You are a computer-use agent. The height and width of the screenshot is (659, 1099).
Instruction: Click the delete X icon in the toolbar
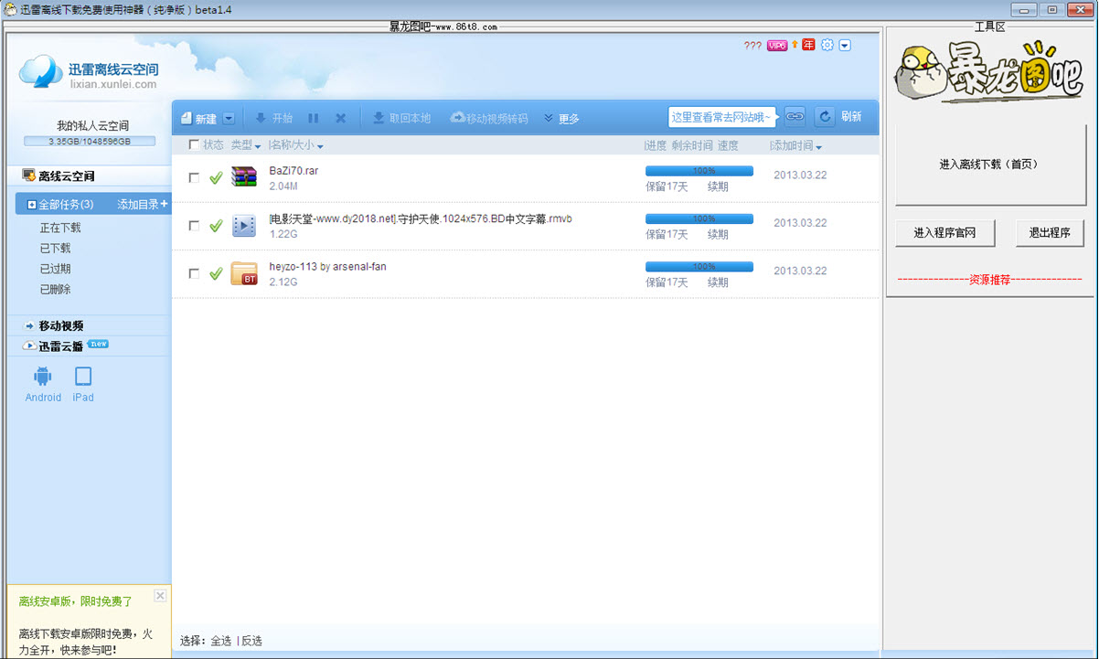tap(341, 118)
